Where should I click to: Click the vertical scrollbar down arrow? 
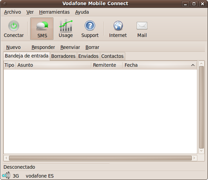201,151
